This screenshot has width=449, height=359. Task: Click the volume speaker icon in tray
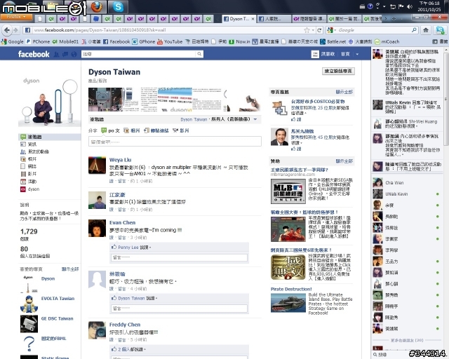(x=410, y=6)
